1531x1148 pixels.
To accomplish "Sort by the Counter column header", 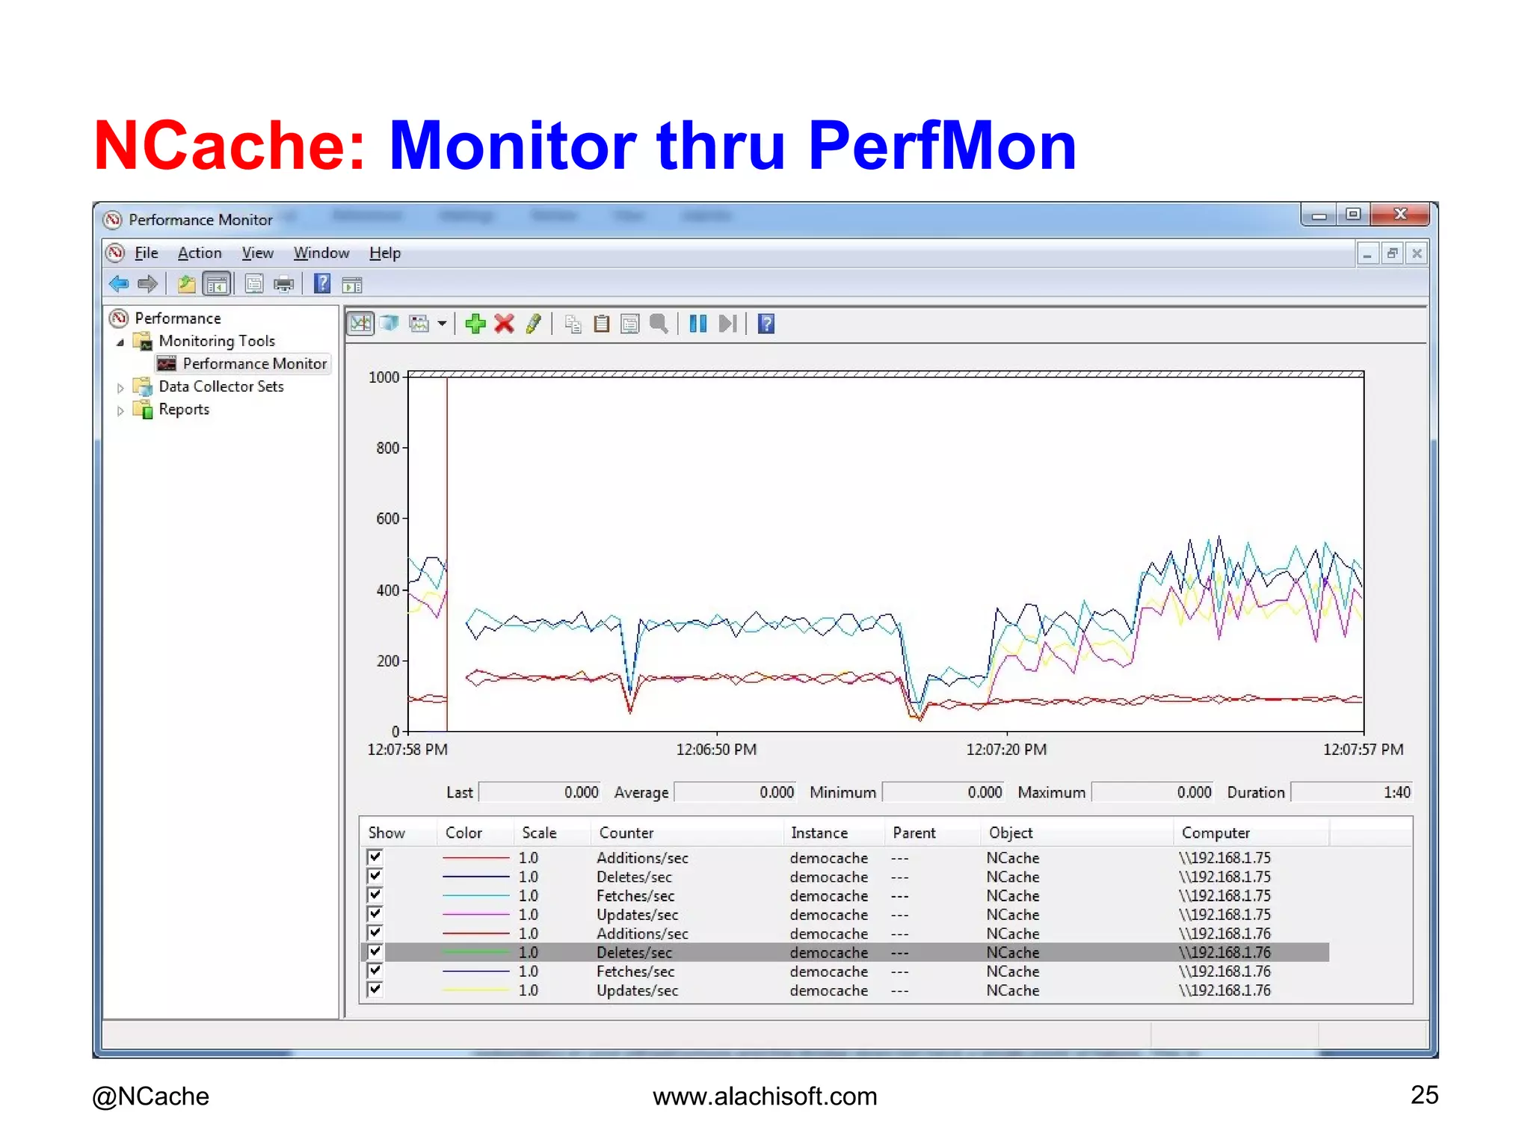I will coord(686,833).
